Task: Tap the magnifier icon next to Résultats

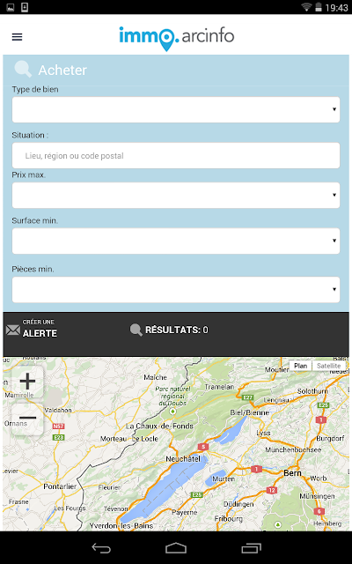Action: click(136, 330)
